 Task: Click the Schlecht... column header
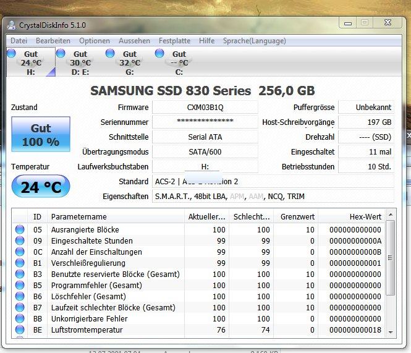point(252,216)
